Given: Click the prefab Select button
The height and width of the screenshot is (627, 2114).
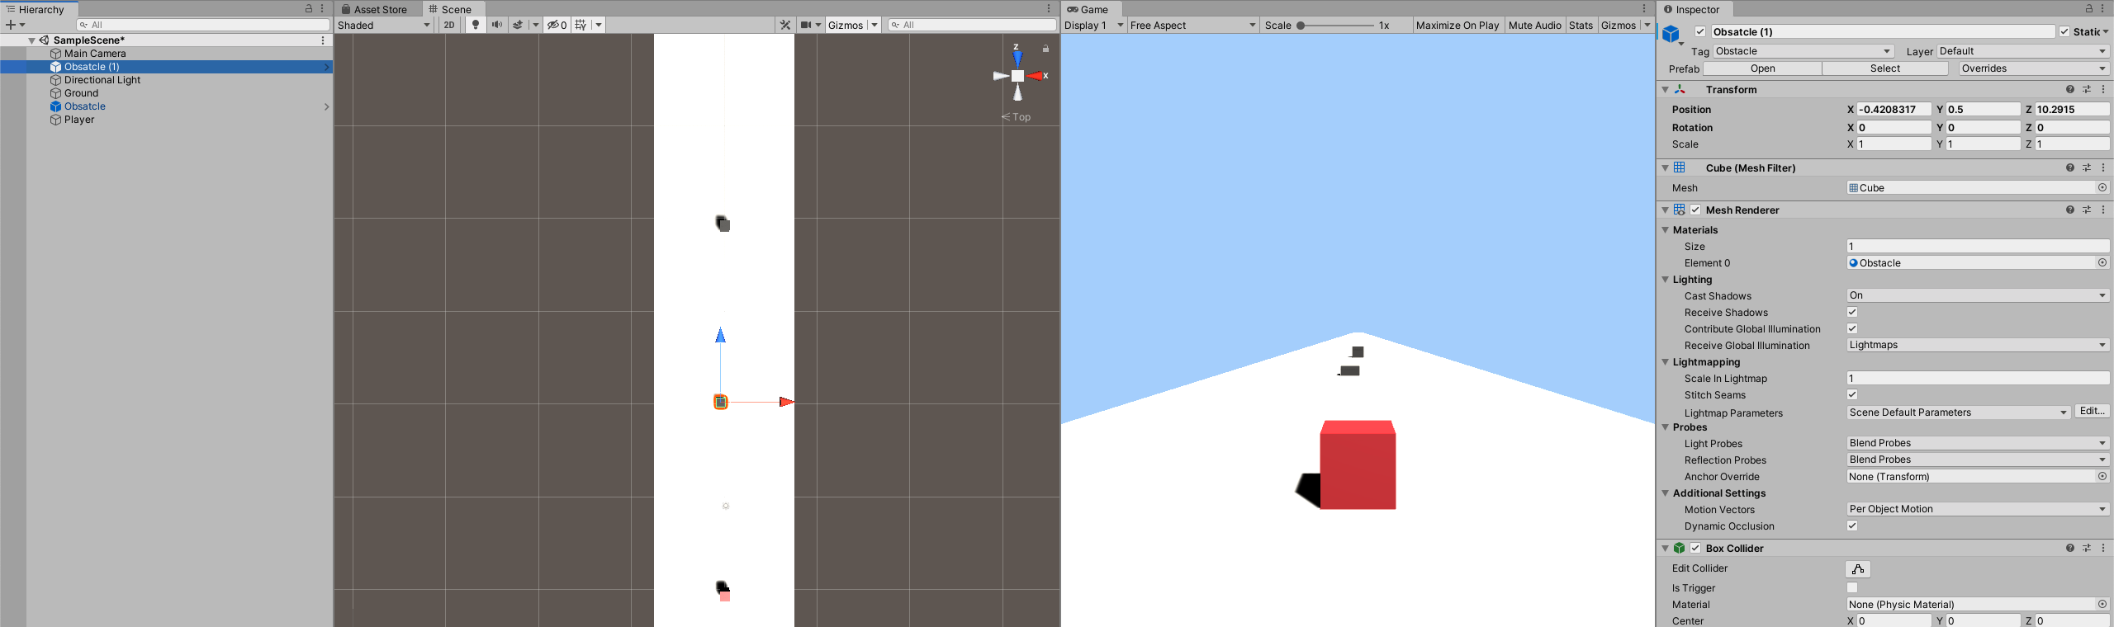Looking at the screenshot, I should click(x=1885, y=68).
